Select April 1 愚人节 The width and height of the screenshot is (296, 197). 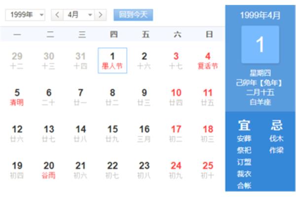coord(112,61)
